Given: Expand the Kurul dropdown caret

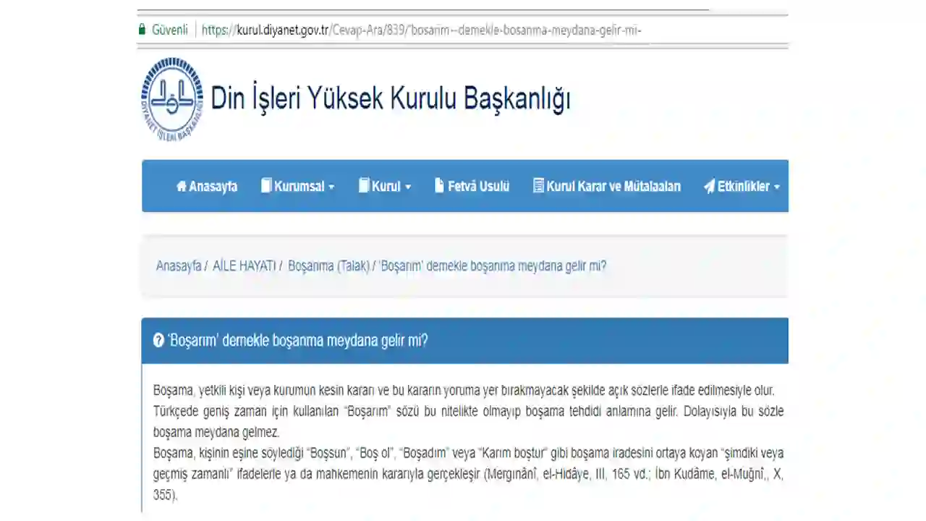Looking at the screenshot, I should pyautogui.click(x=407, y=187).
